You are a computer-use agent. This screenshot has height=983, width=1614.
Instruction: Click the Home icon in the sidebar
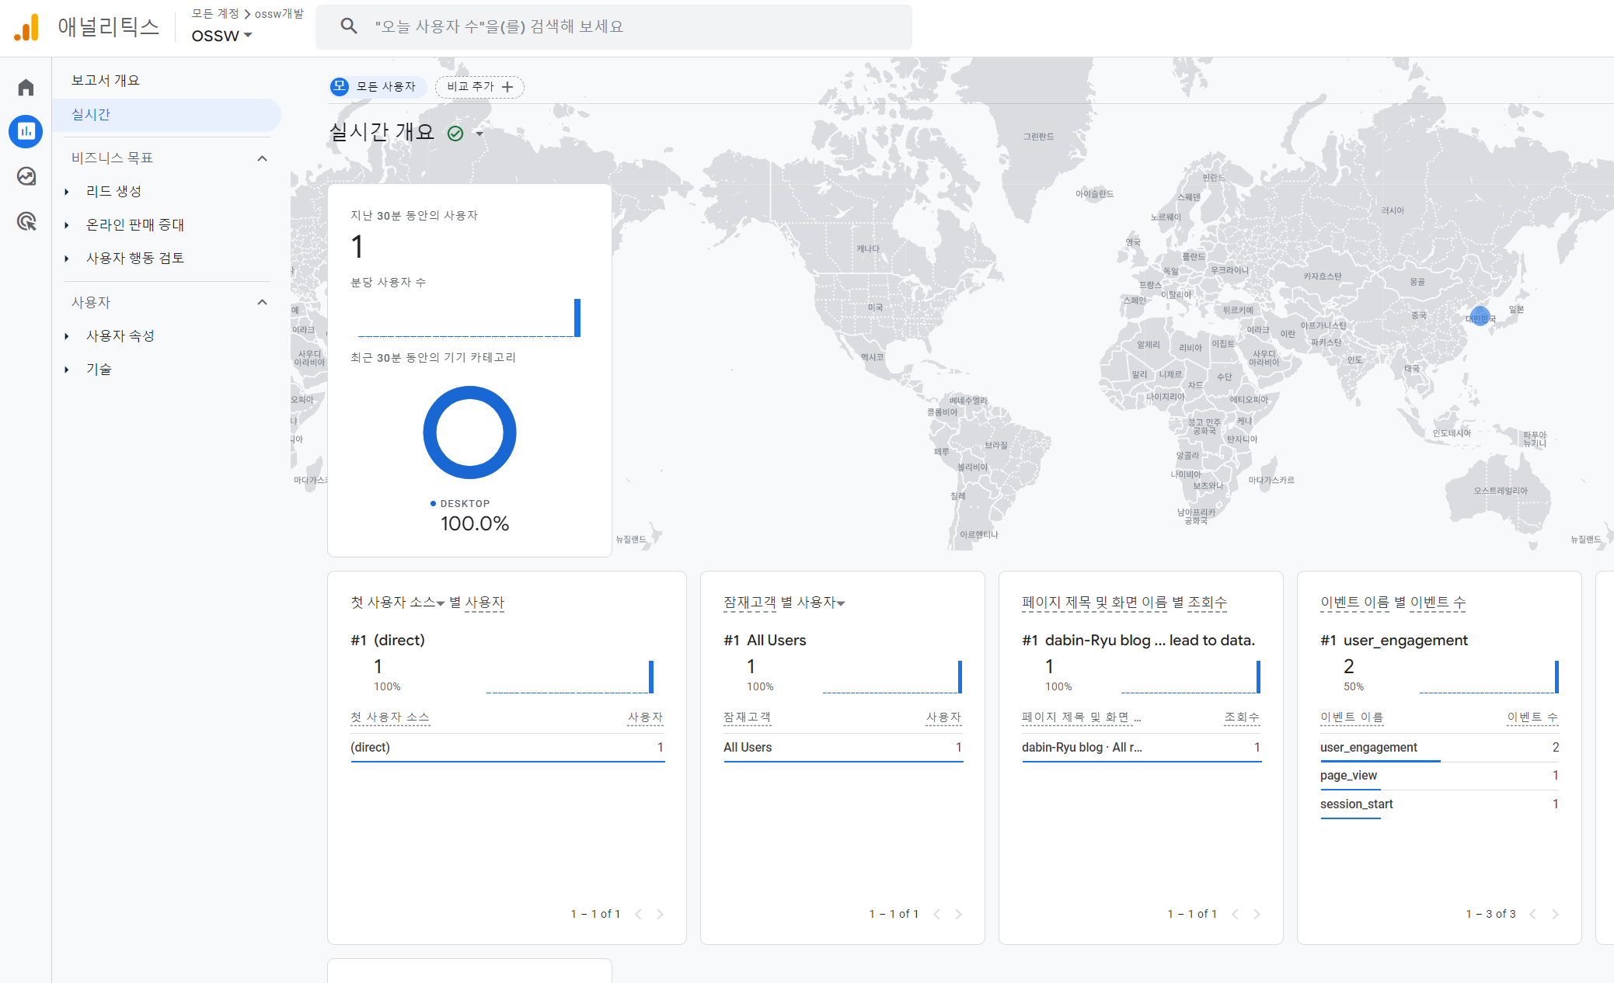[x=26, y=87]
